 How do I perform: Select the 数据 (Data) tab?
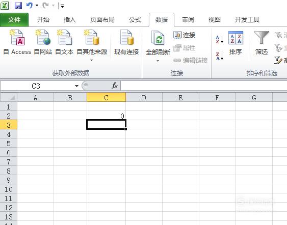click(162, 20)
